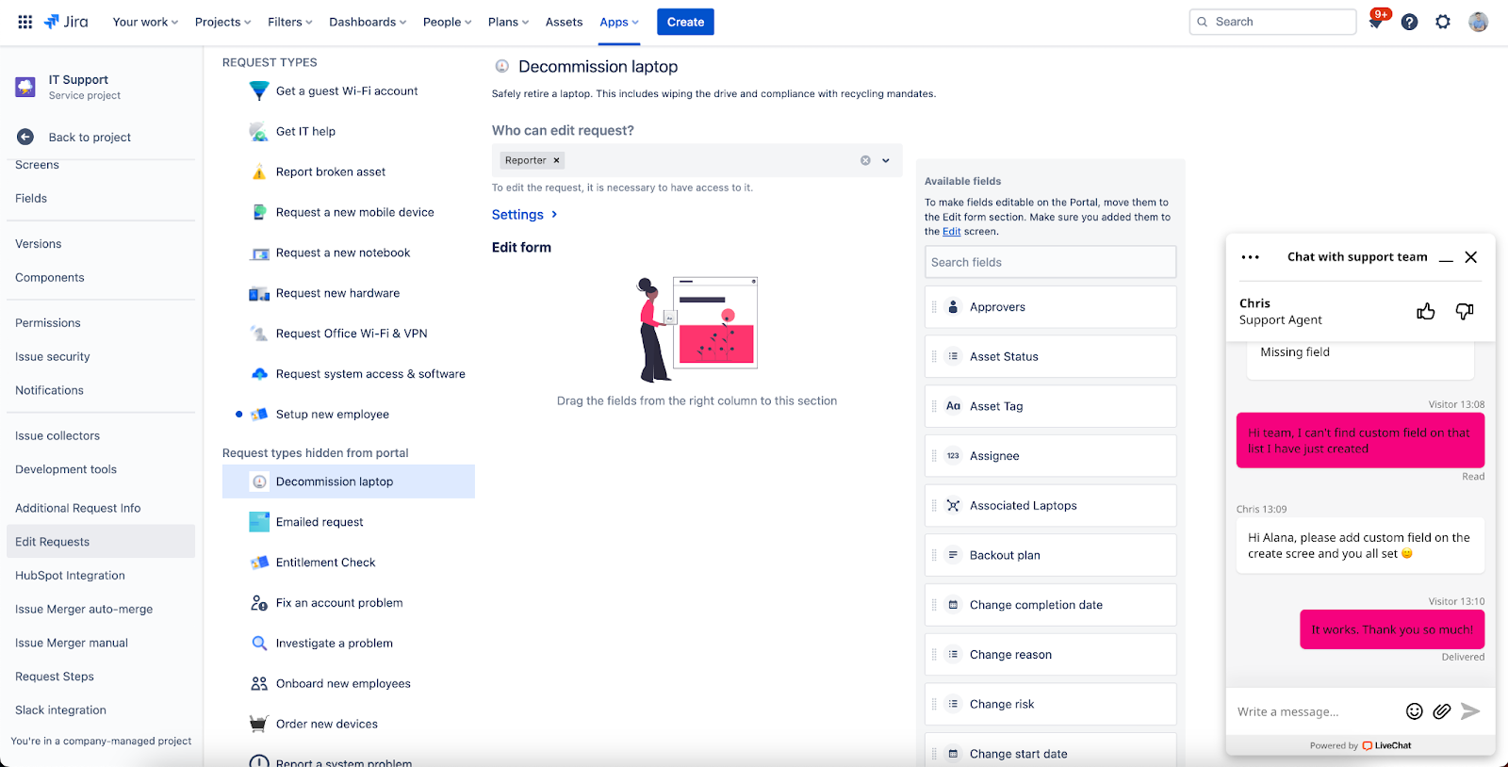
Task: Click the blue Create button
Action: pyautogui.click(x=685, y=22)
